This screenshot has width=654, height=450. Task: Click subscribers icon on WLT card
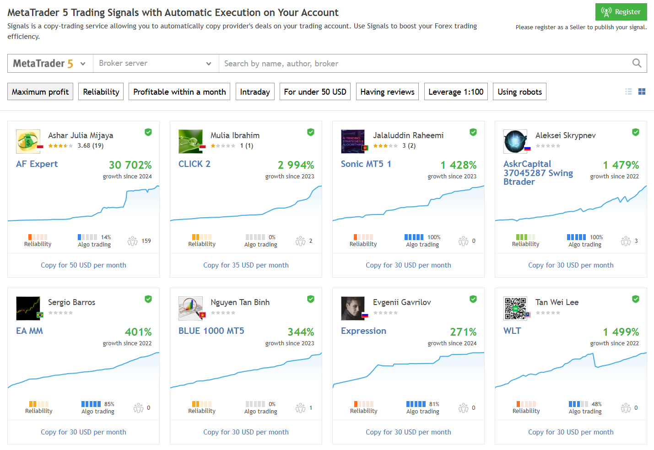coord(626,408)
